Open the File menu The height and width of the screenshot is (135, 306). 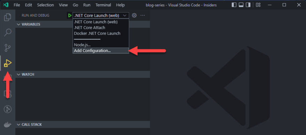click(17, 5)
